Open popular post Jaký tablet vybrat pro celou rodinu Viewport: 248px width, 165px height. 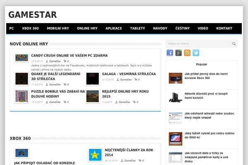(x=210, y=135)
